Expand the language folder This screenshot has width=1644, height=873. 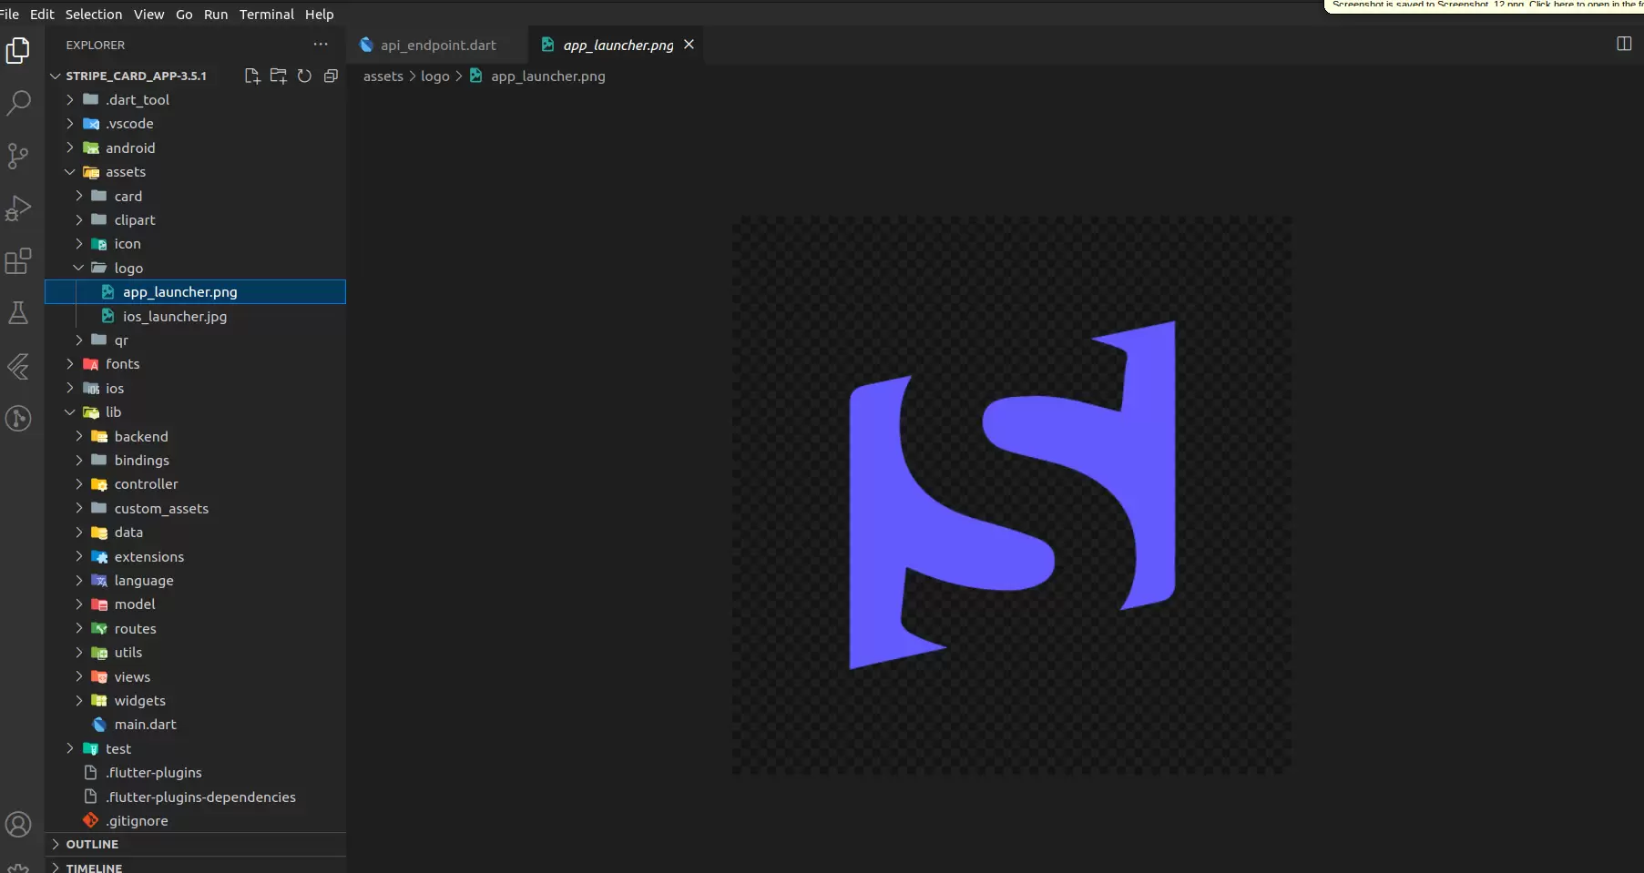(195, 580)
